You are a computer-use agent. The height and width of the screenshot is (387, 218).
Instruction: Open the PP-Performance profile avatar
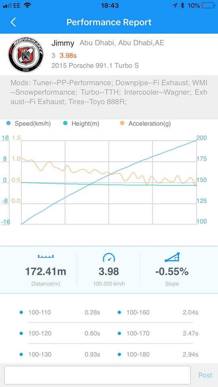click(26, 54)
